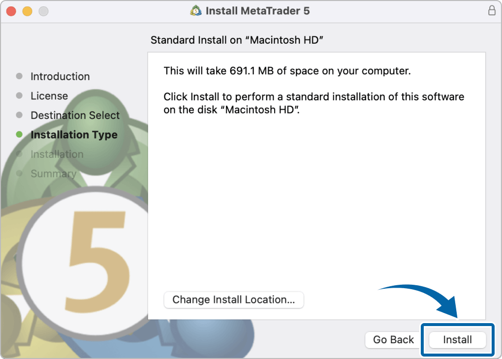This screenshot has width=502, height=359.
Task: Click the gray bullet beside Introduction
Action: click(19, 76)
